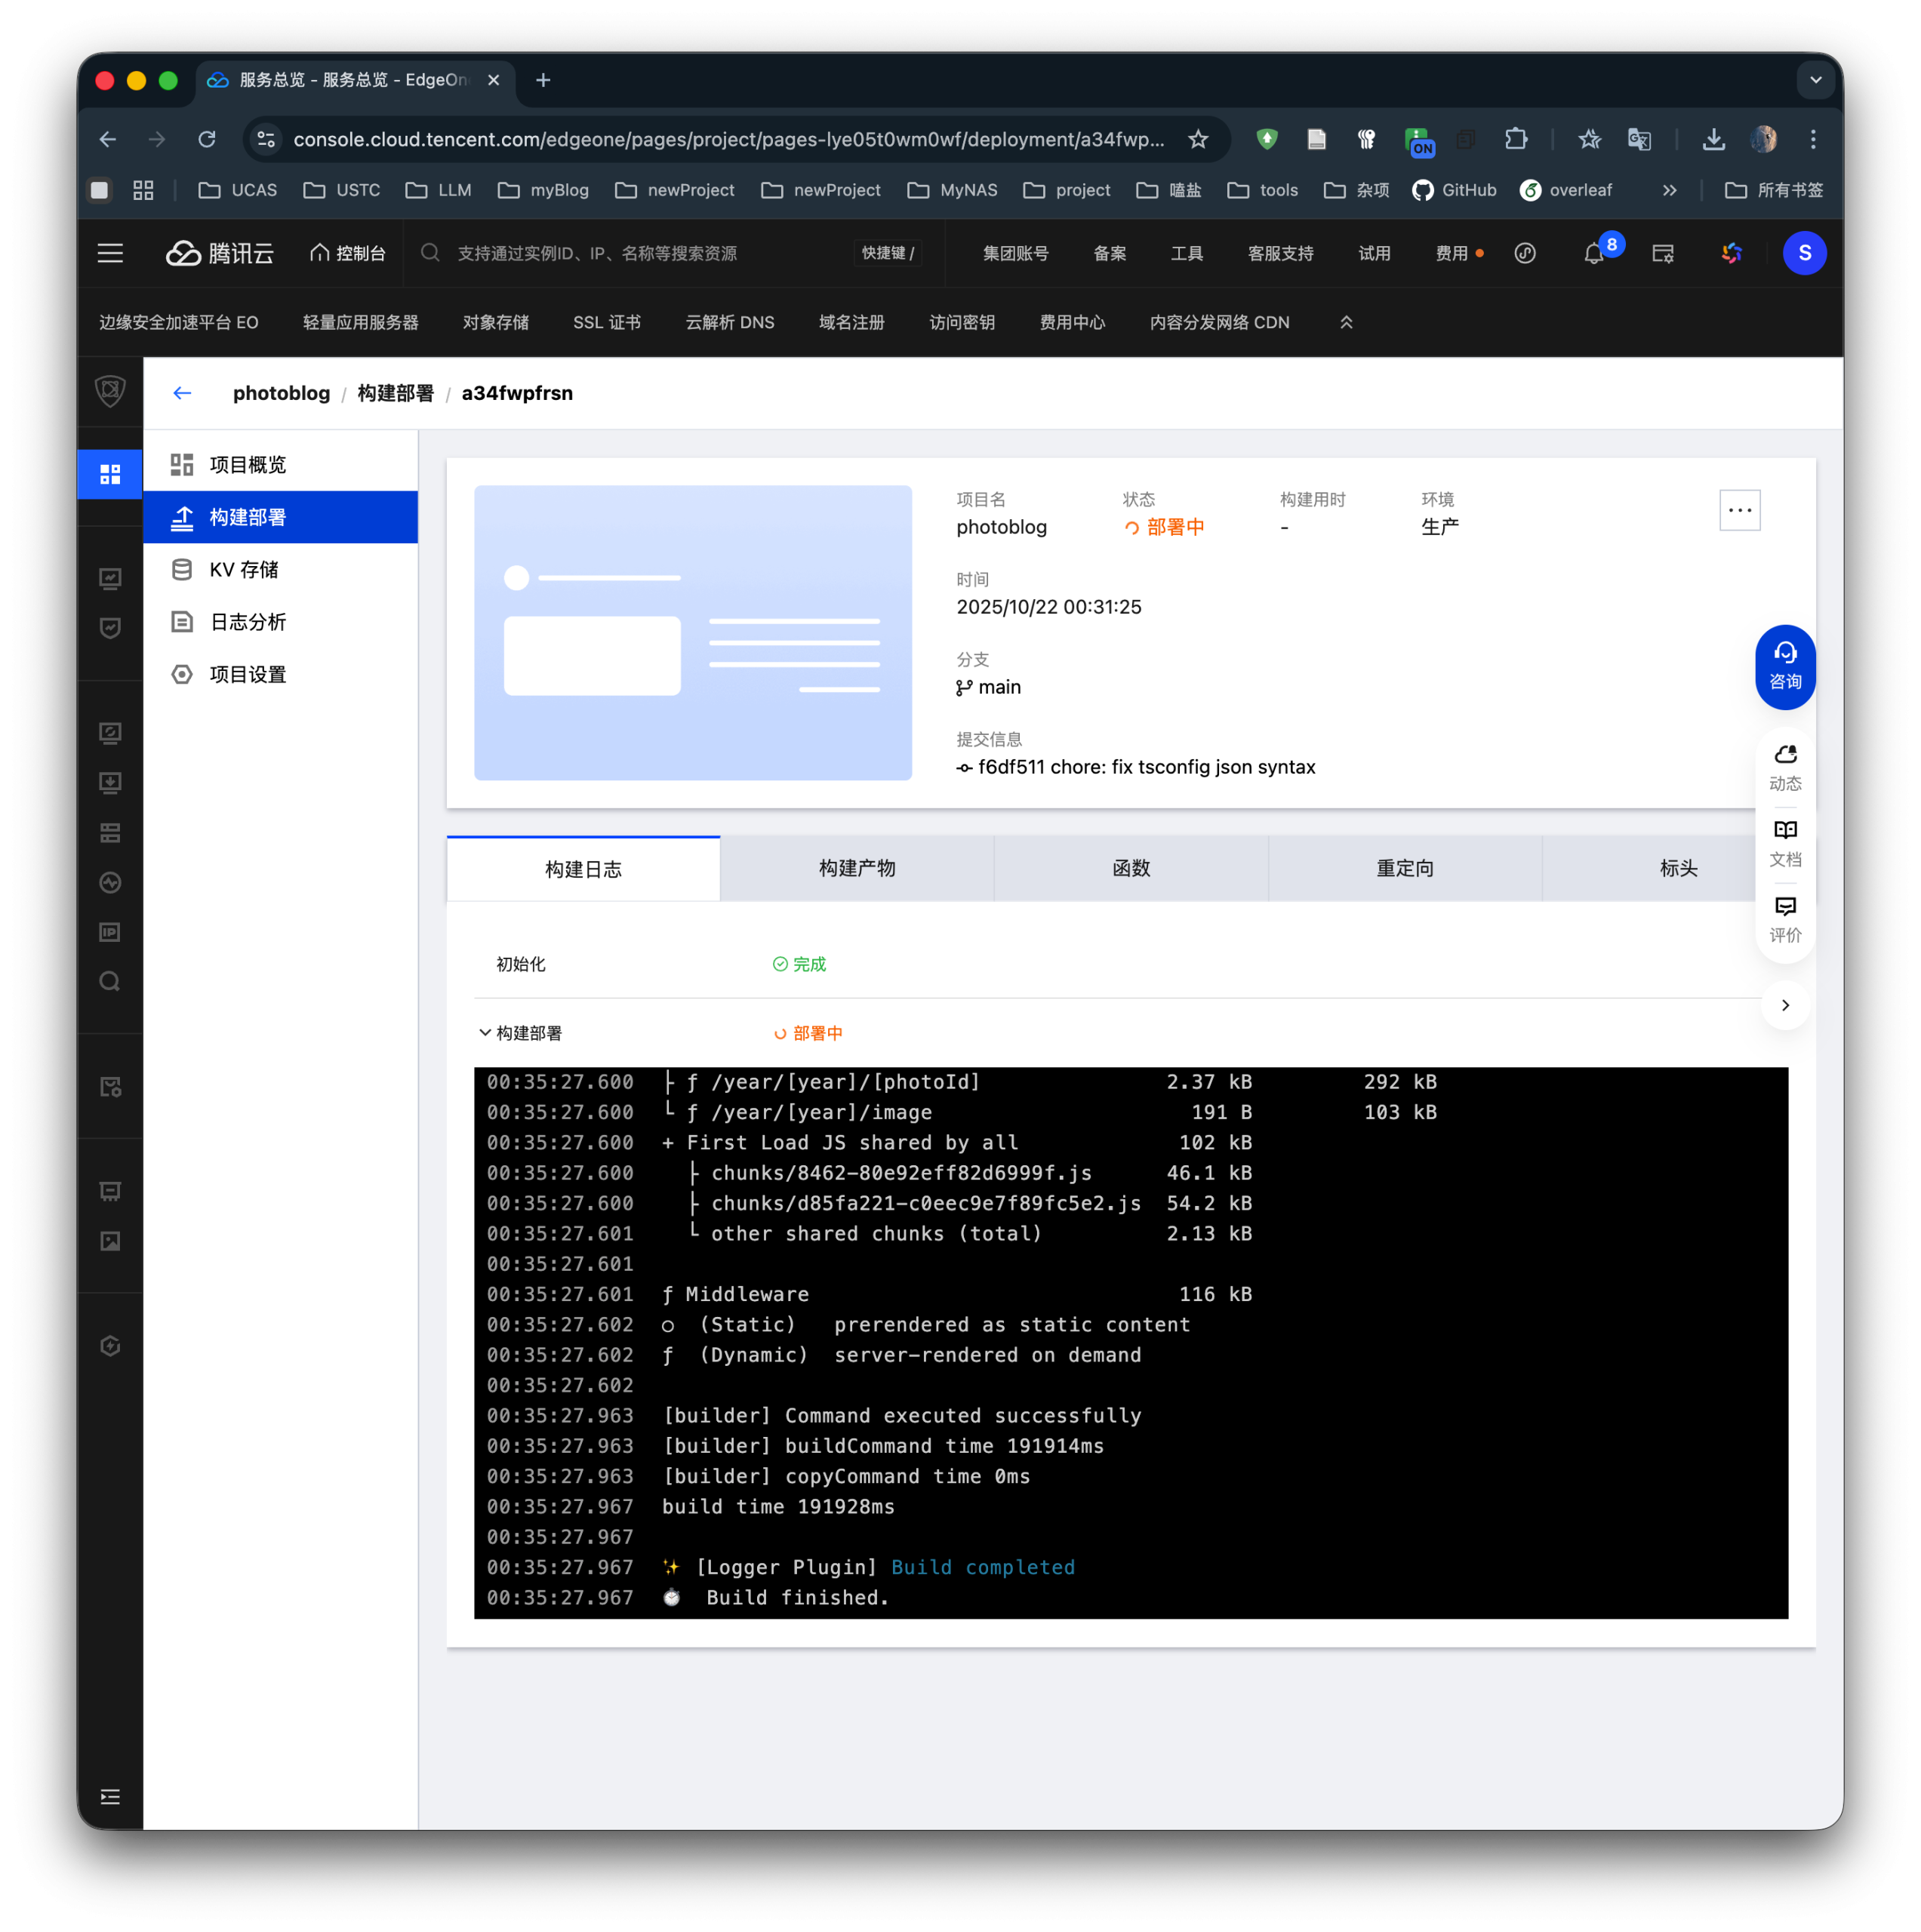Select 日志分析 in the sidebar
This screenshot has height=1932, width=1921.
pyautogui.click(x=248, y=622)
